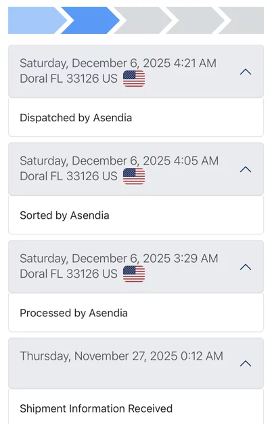Click the Thursday, November 27, 2025 header
The width and height of the screenshot is (272, 424).
[122, 356]
